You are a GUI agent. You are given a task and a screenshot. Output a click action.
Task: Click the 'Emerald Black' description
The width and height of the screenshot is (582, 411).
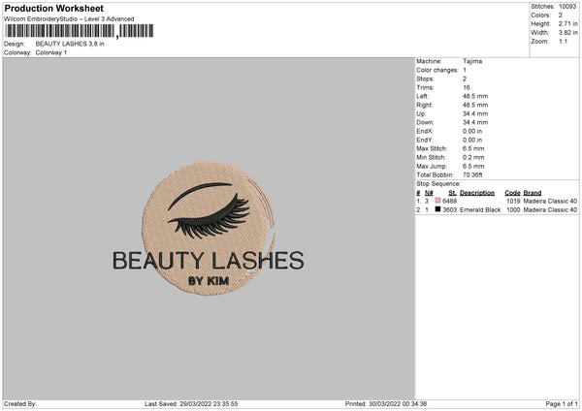[480, 210]
